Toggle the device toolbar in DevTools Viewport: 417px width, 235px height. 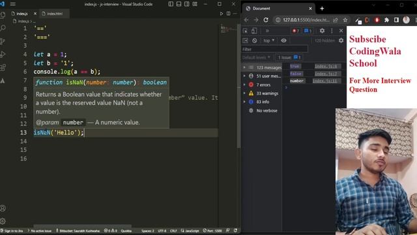(x=254, y=31)
